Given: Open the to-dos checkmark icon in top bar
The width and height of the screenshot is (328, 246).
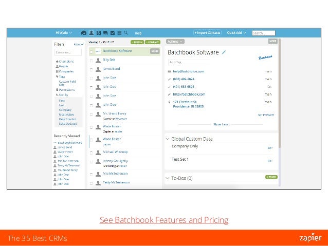Looking at the screenshot, I should pos(113,33).
